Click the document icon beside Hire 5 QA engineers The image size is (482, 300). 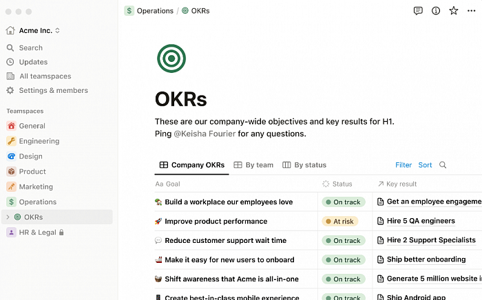point(381,221)
